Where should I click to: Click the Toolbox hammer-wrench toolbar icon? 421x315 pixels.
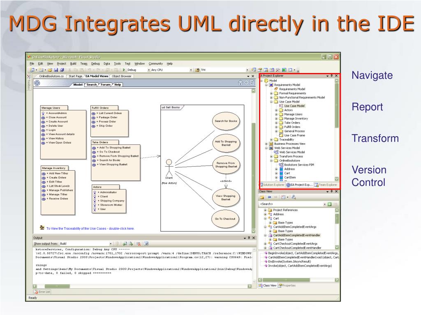point(278,70)
